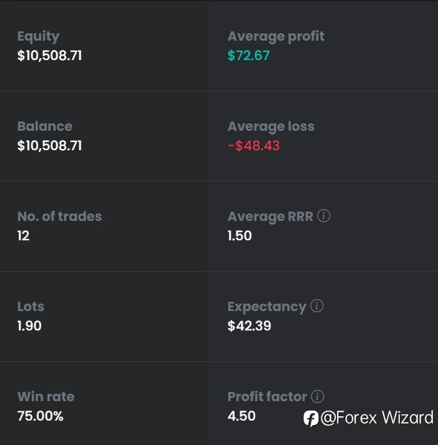Select the Balance label
This screenshot has width=438, height=445.
(x=45, y=126)
